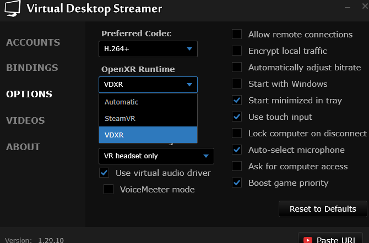
Task: Uncheck Start minimized in tray
Action: coord(237,101)
